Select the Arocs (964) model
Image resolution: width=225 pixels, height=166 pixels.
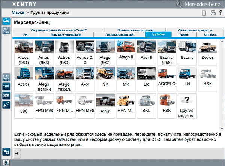coord(24,52)
